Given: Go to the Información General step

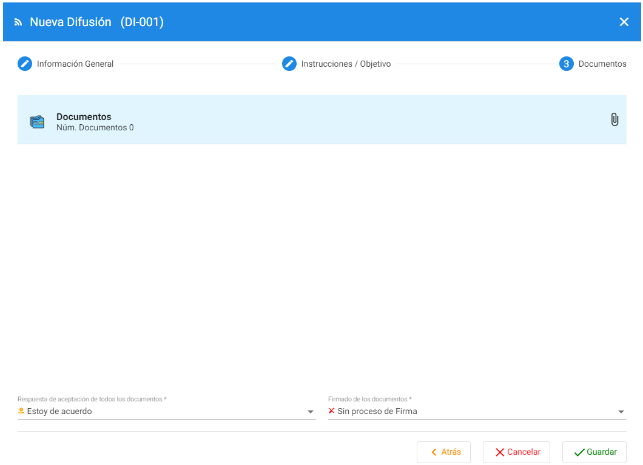Looking at the screenshot, I should (75, 64).
